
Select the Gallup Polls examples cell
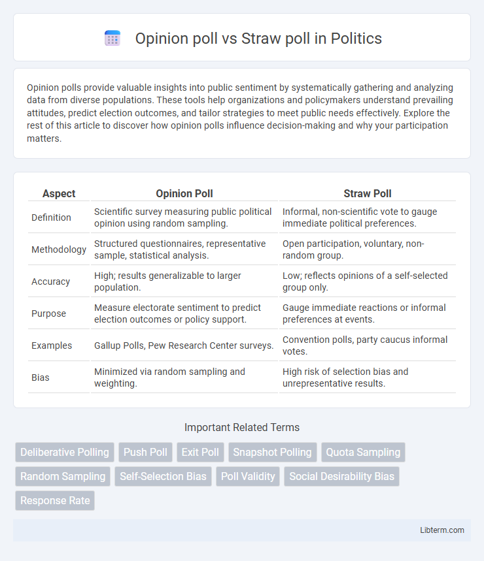click(184, 345)
